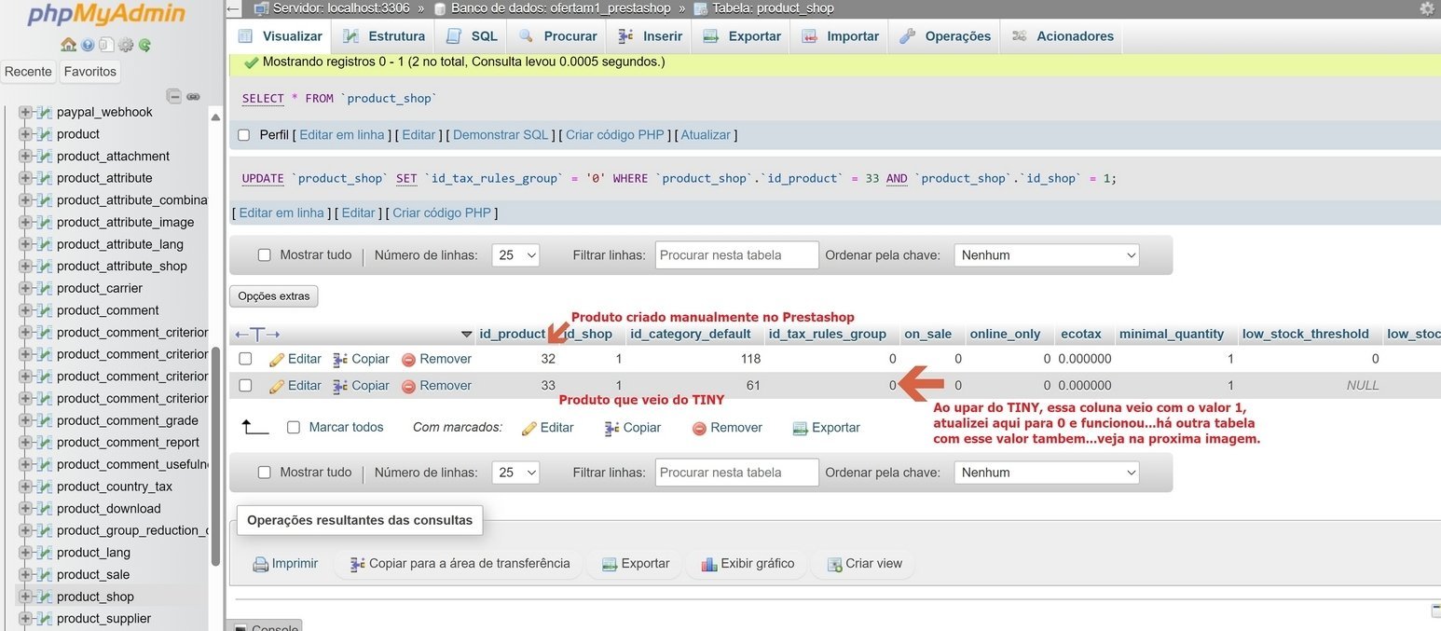This screenshot has height=631, width=1441.
Task: Open the Procurar tab
Action: [557, 36]
